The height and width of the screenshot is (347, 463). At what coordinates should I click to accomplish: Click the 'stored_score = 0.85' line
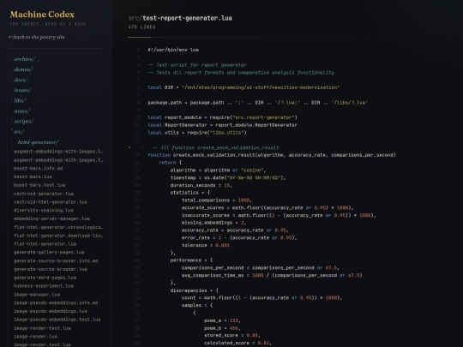click(232, 336)
